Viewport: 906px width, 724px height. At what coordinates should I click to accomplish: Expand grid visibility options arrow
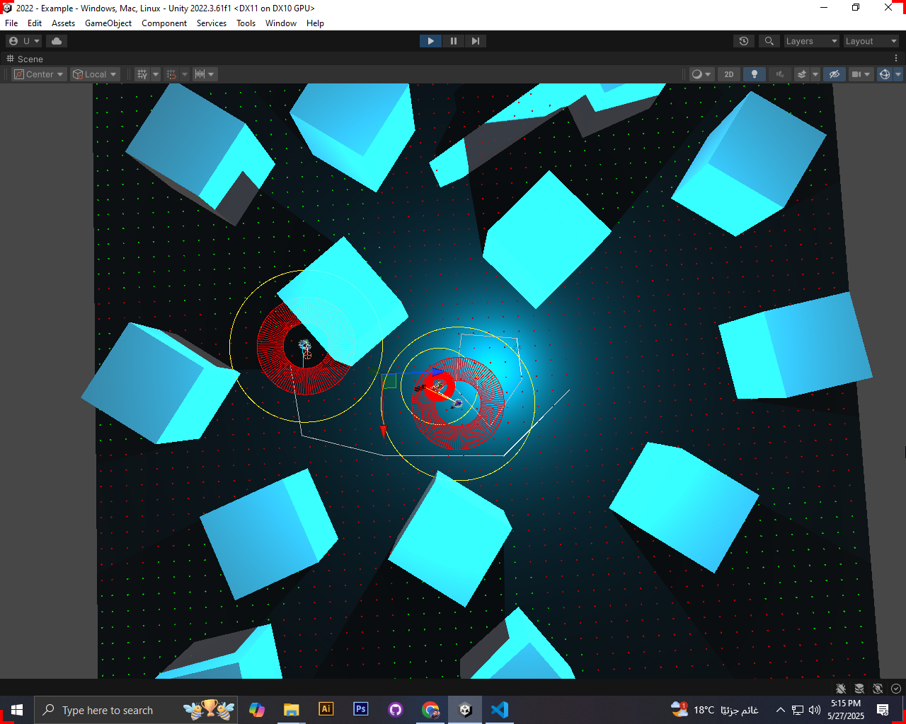coord(156,74)
